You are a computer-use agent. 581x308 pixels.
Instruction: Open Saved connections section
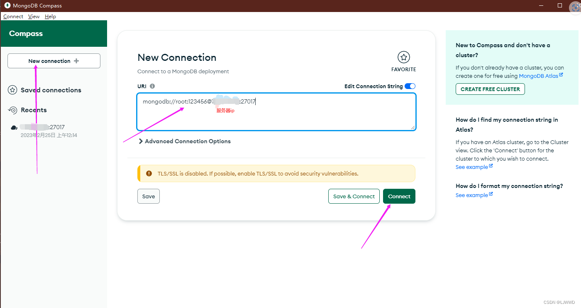point(51,90)
